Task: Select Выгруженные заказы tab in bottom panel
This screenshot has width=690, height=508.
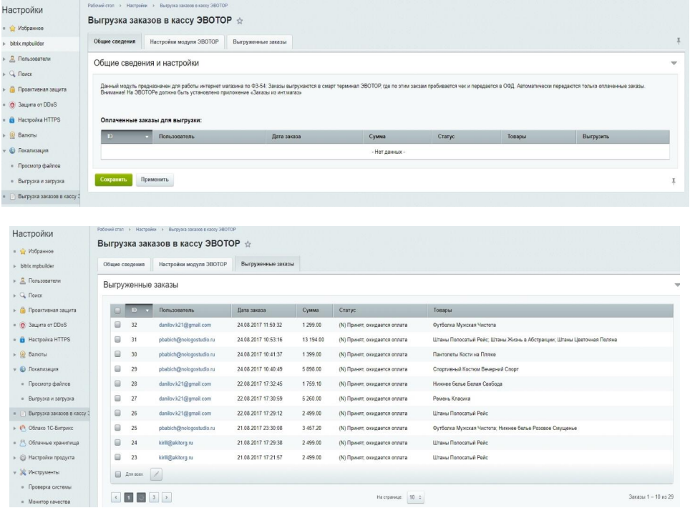Action: pos(268,264)
